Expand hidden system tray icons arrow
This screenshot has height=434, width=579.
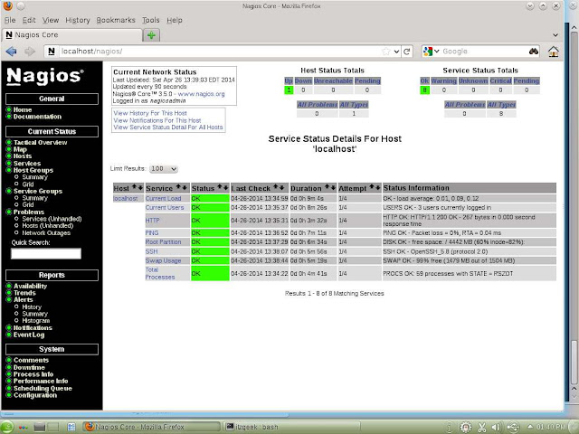pyautogui.click(x=529, y=427)
